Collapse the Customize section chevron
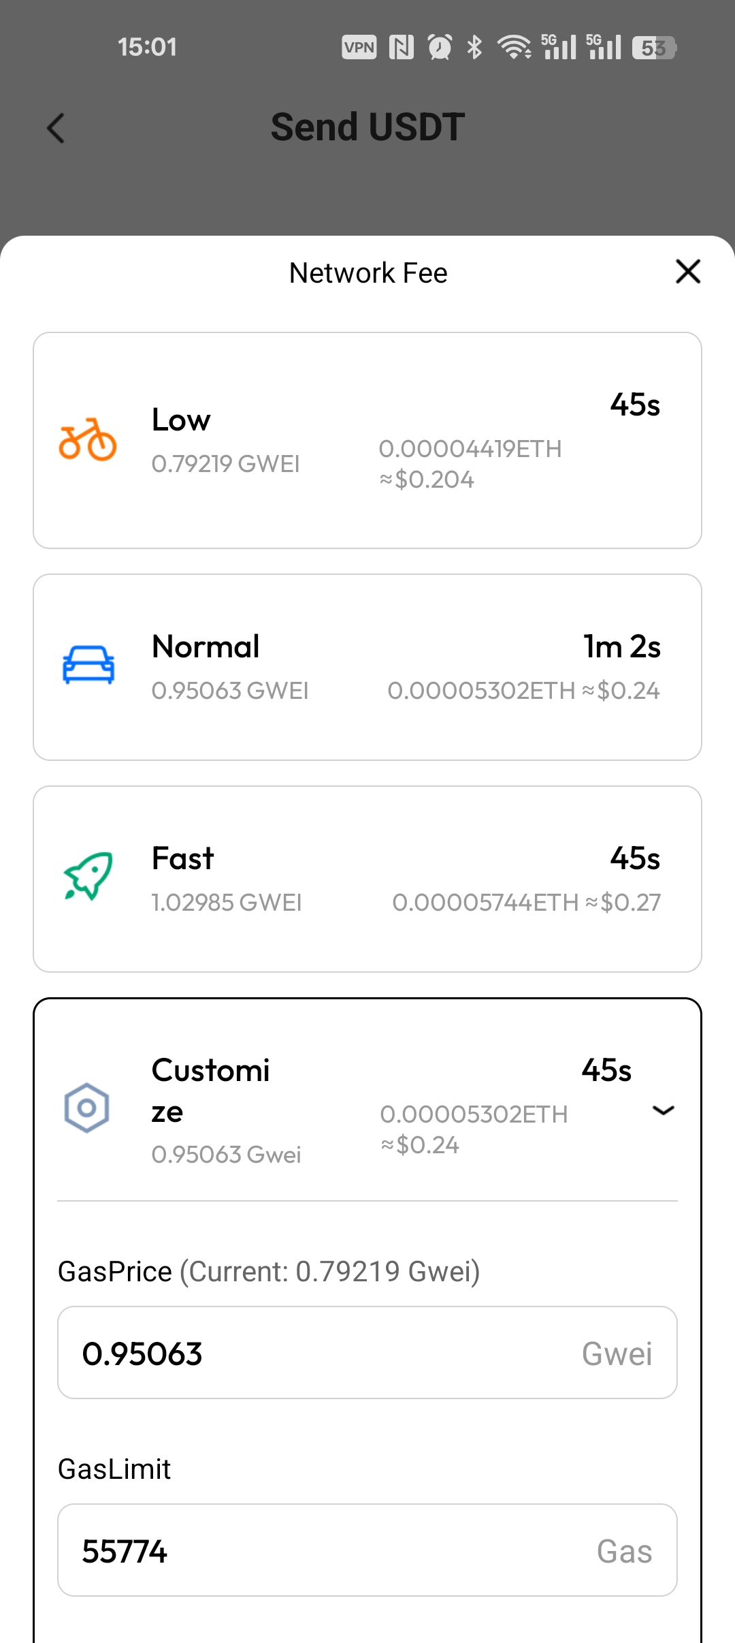This screenshot has height=1643, width=735. point(663,1110)
